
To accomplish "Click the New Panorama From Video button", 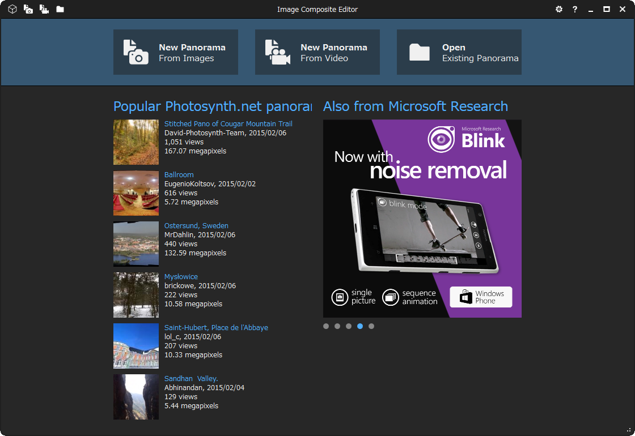I will [x=317, y=52].
